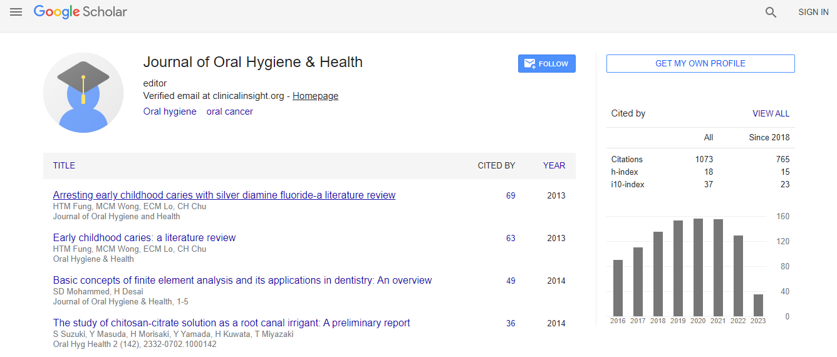This screenshot has height=357, width=837.
Task: Open finite element analysis dentistry article
Action: (x=242, y=281)
